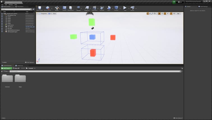
Task: Click the Build toolbar icon
Action: click(109, 8)
